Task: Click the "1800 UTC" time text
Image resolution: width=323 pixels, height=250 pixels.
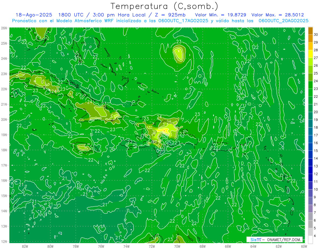Action: (71, 15)
